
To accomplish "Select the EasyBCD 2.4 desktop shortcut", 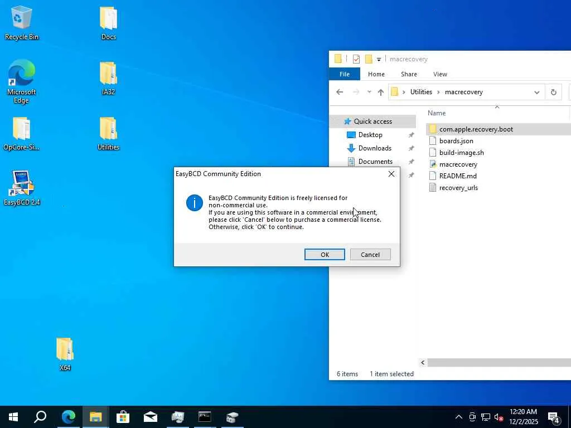I will [22, 188].
